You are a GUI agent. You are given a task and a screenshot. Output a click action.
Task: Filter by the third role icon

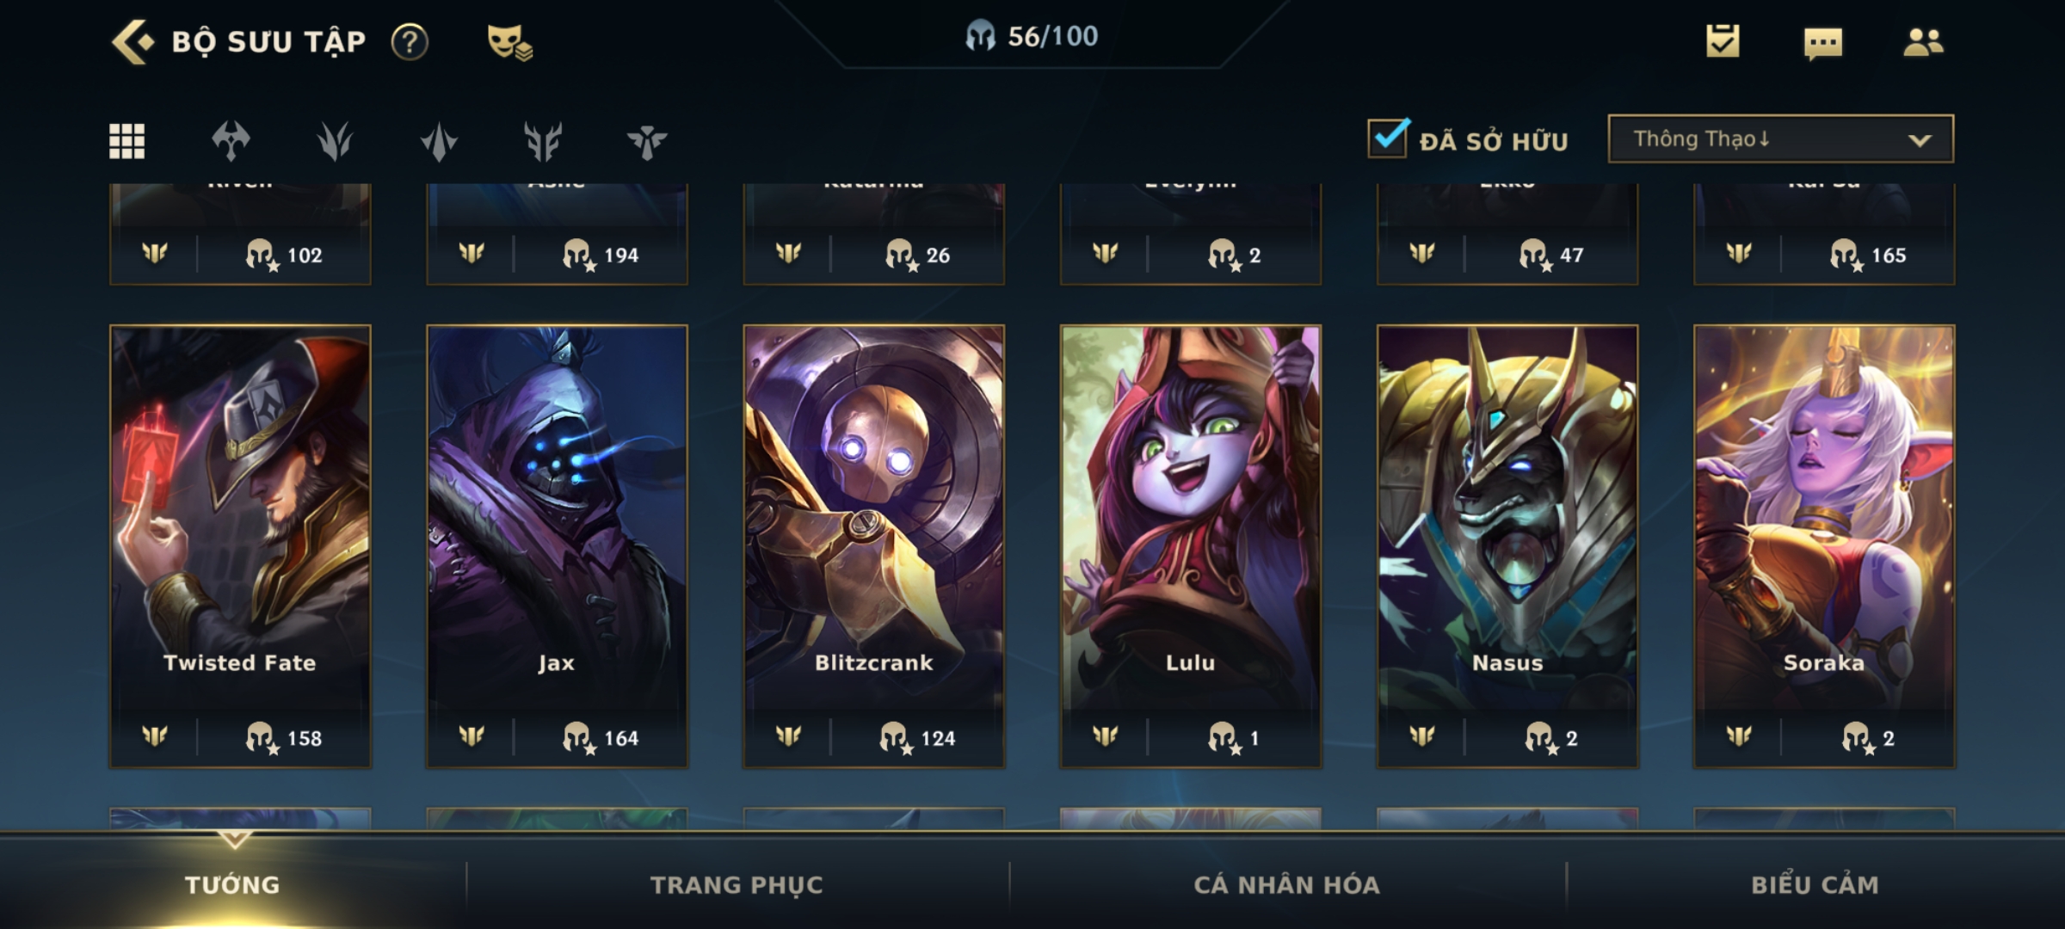click(x=439, y=141)
